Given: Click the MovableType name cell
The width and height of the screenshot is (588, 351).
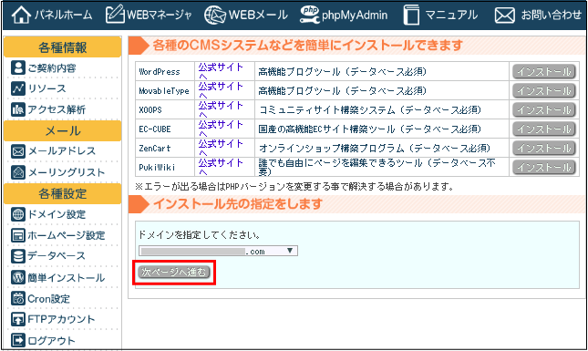Looking at the screenshot, I should 165,90.
